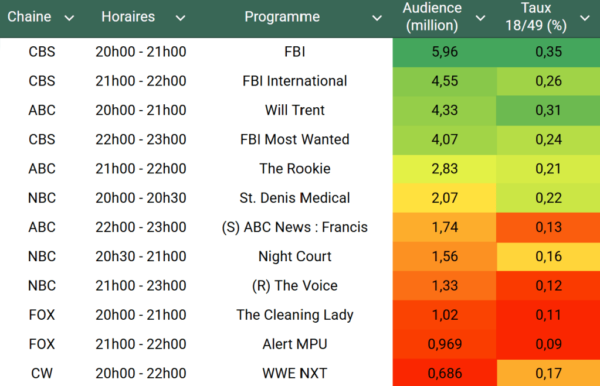Click the Audience (million) header text

click(x=432, y=17)
